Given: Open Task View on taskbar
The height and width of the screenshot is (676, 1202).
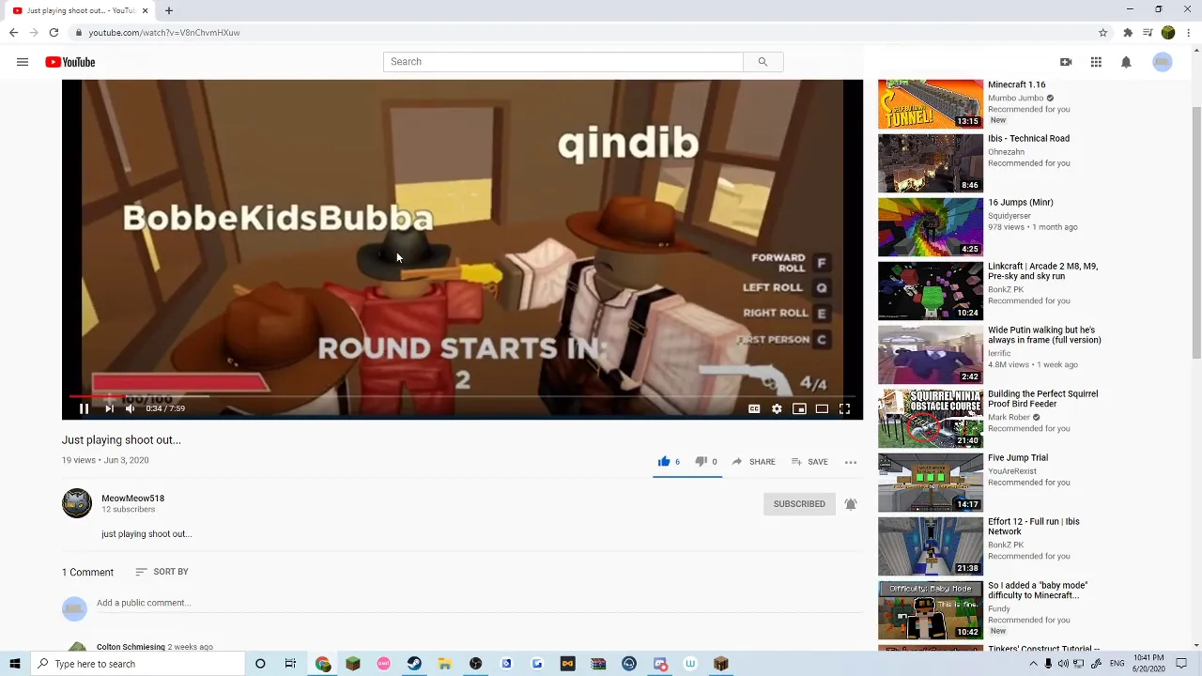Looking at the screenshot, I should point(290,664).
